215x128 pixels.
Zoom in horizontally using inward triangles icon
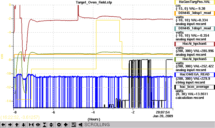coord(31,125)
